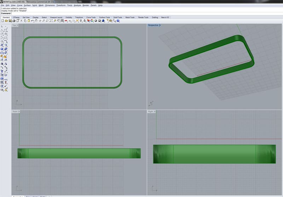Open the Transform menu in the menu bar
The image size is (283, 197).
coord(61,5)
